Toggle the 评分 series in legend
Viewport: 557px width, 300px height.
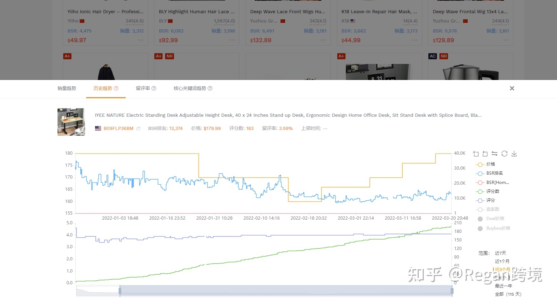(x=486, y=200)
